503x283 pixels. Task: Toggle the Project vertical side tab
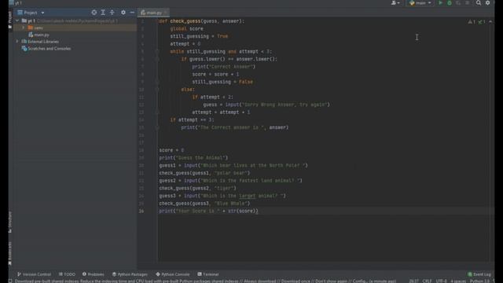click(x=10, y=19)
